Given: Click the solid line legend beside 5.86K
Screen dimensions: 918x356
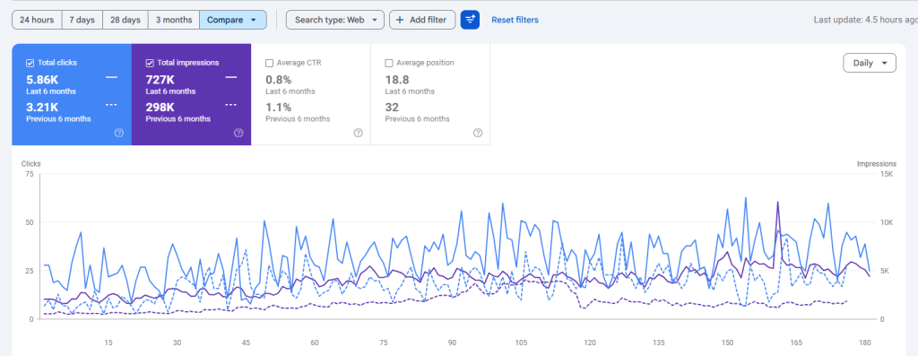Looking at the screenshot, I should tap(111, 77).
